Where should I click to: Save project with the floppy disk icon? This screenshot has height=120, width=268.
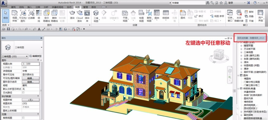tap(8, 29)
